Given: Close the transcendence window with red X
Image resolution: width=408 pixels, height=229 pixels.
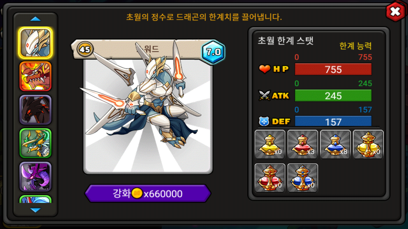Looking at the screenshot, I should (x=395, y=12).
